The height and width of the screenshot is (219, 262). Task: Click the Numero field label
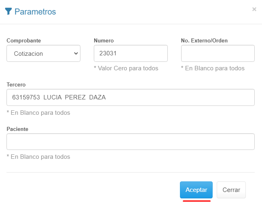coord(104,40)
